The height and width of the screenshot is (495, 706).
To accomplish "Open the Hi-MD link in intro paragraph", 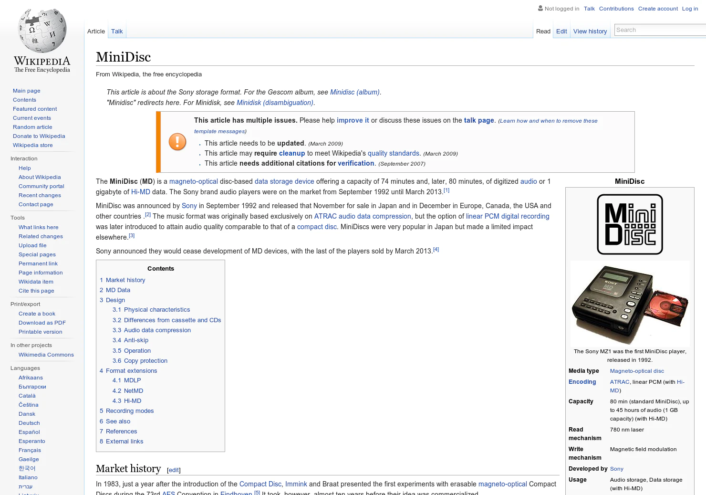I will (141, 192).
